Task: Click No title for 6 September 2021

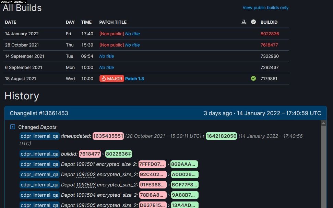Action: point(106,68)
